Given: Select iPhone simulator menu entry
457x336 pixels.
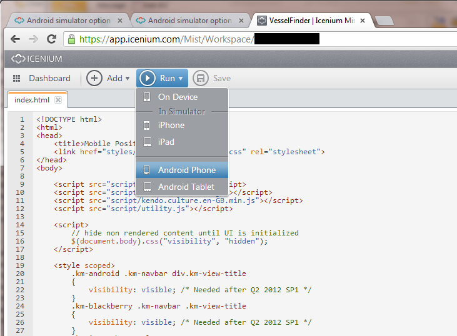Looking at the screenshot, I should point(182,125).
